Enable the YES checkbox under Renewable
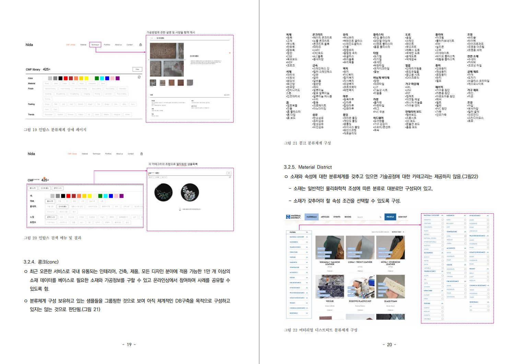Viewport: 518px width, 364px height. 488,310
